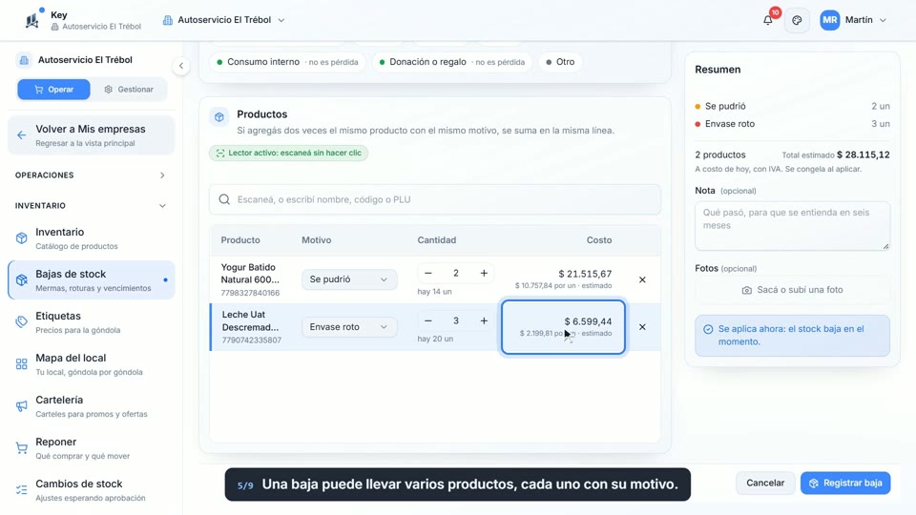Click the Inventario box icon
Viewport: 916px width, 515px height.
pos(22,238)
